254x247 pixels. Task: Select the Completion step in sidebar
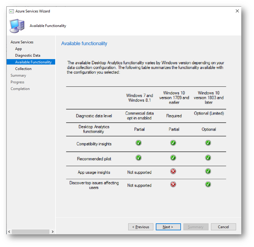coord(20,89)
